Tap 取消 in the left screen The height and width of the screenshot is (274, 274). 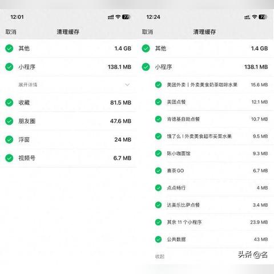[x=11, y=32]
